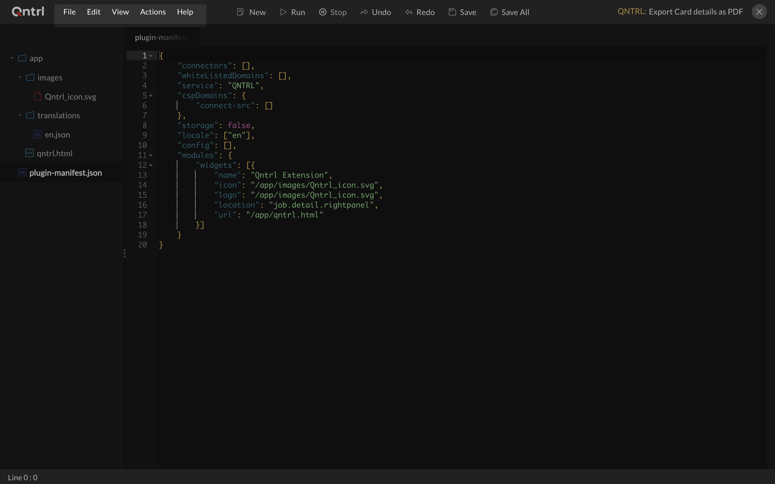
Task: Click the Qntrl_icon.svg file icon
Action: (37, 96)
